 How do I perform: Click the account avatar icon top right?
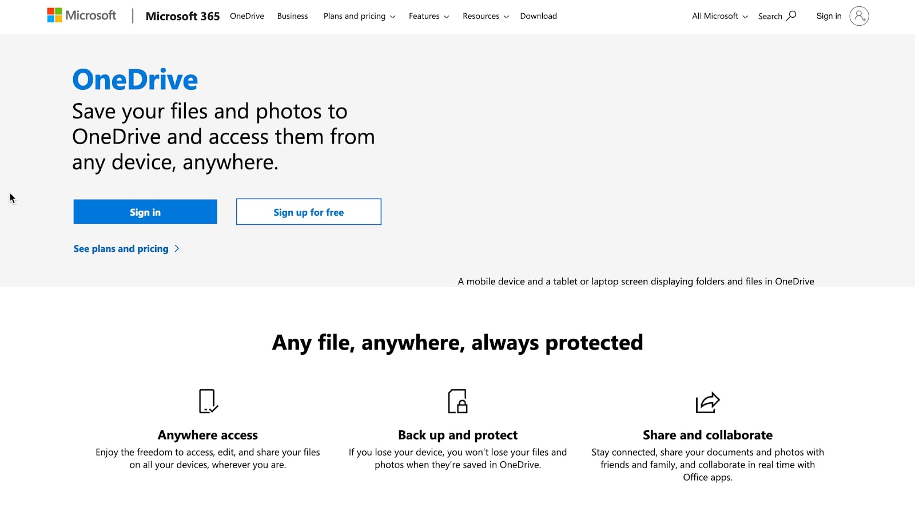(x=858, y=16)
